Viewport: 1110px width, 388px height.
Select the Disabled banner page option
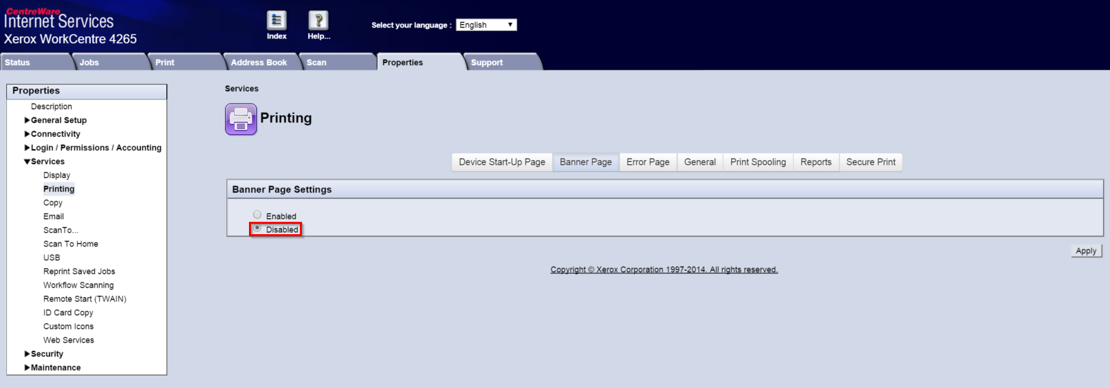[257, 229]
